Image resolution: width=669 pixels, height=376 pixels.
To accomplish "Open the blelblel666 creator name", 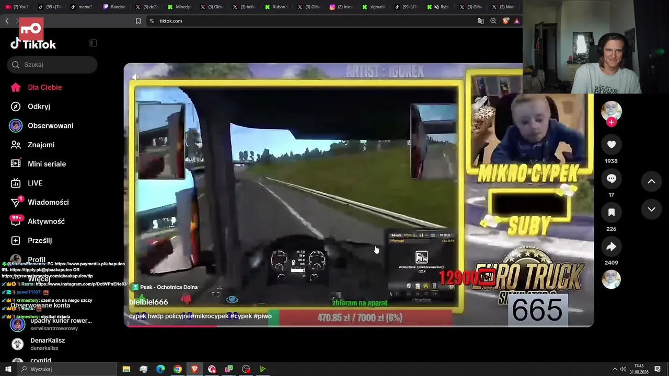I will [x=148, y=302].
